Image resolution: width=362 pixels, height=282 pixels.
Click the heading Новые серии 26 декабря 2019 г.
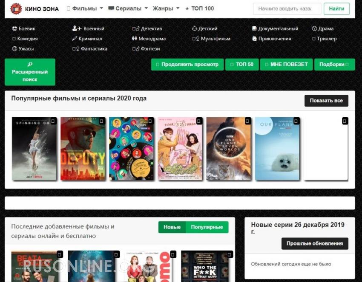(298, 228)
